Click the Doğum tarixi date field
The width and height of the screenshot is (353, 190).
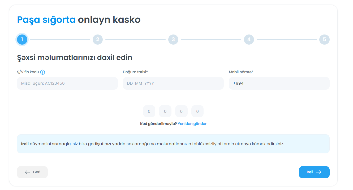pyautogui.click(x=173, y=83)
